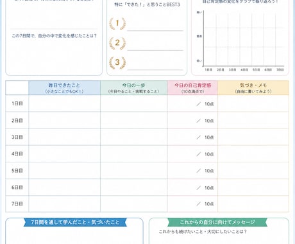Viewport: 295px width, 244px height.
Task: Select the 1日目 row label in the table
Action: (17, 103)
